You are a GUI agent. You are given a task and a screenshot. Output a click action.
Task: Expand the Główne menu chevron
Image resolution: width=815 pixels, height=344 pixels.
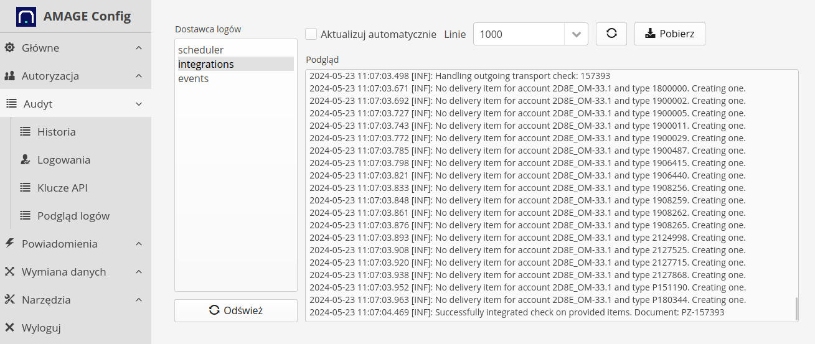(139, 48)
